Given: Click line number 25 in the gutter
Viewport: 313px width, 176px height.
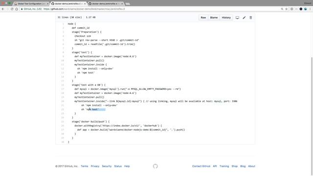Looking at the screenshot, I should tap(63, 122).
